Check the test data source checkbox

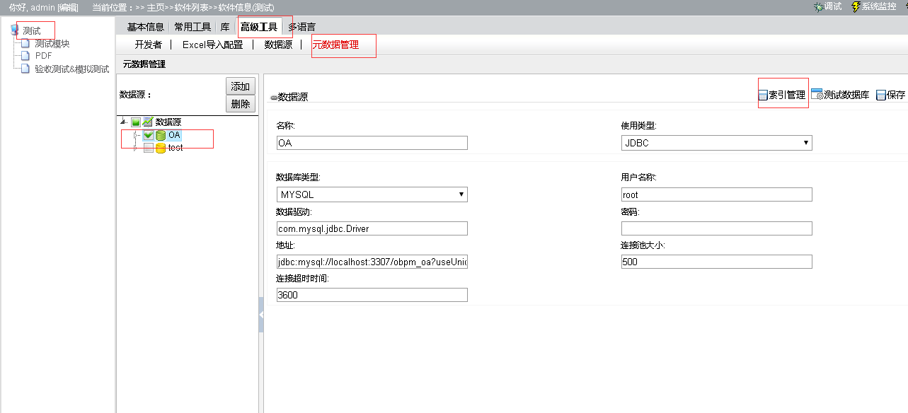[x=149, y=148]
